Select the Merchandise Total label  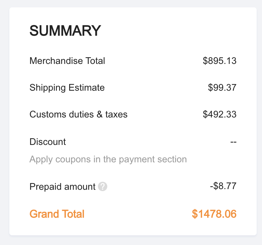pos(67,61)
